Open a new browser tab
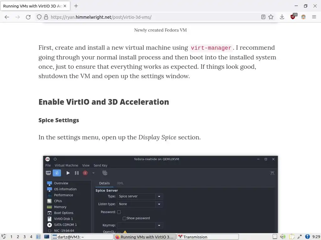 [76, 6]
